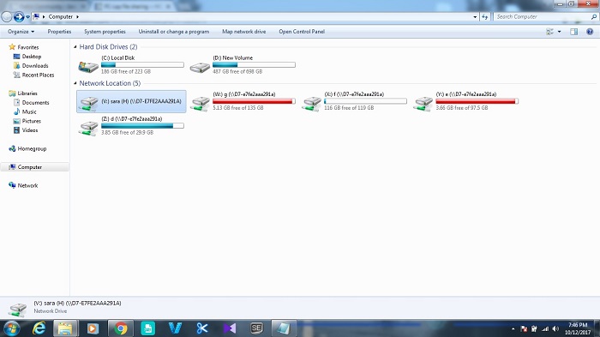Click the search magnifier icon
The height and width of the screenshot is (337, 600).
594,17
